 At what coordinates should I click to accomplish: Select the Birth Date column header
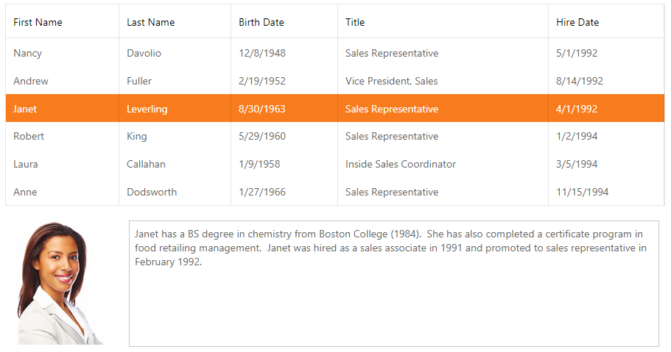pos(284,22)
